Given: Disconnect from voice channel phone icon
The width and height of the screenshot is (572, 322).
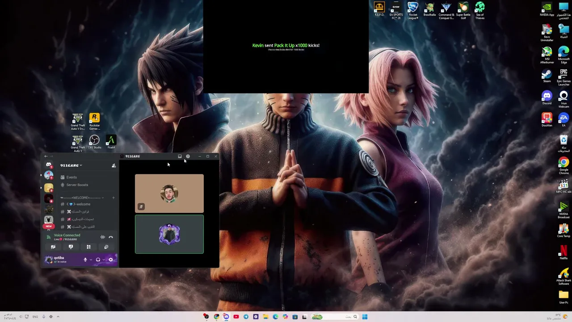Looking at the screenshot, I should click(x=111, y=237).
